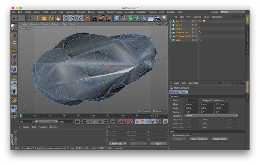Viewport: 260px width, 165px height.
Task: Toggle autokeying button
Action: click(125, 122)
